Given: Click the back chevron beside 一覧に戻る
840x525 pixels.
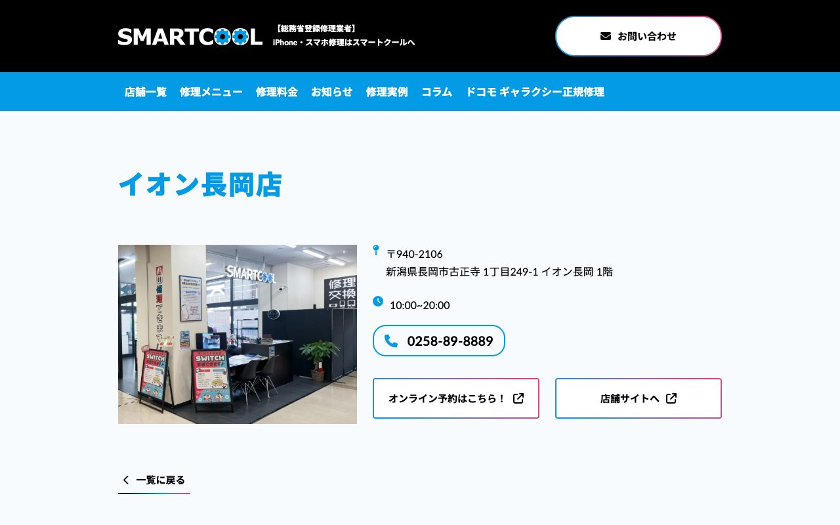Looking at the screenshot, I should (126, 480).
